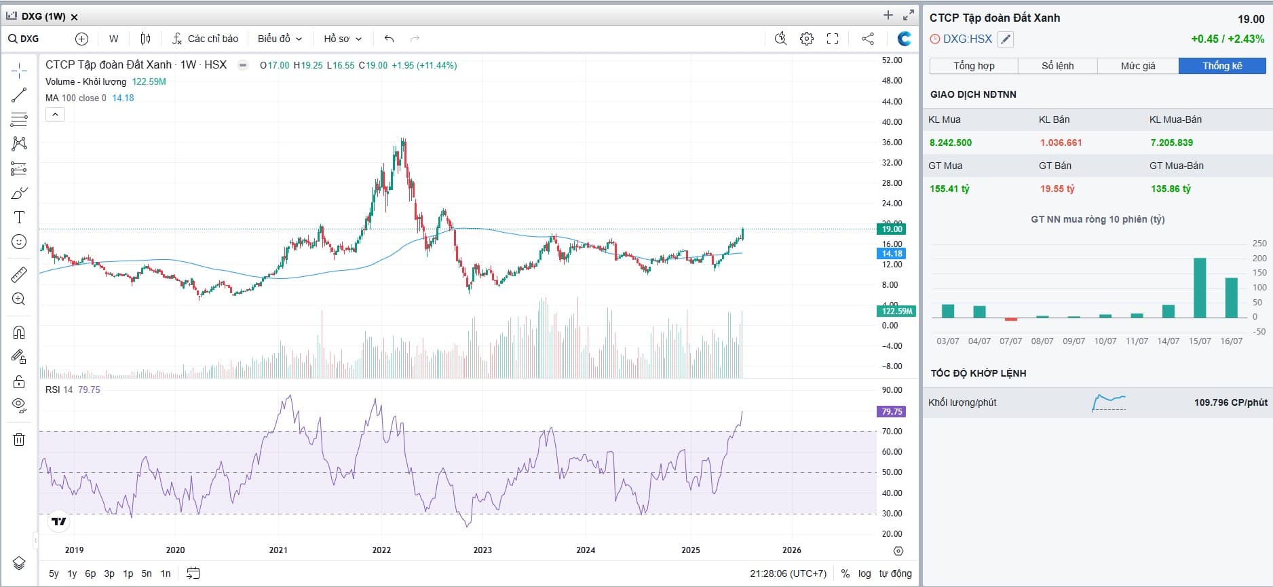Open the Mức giá tab
The image size is (1273, 587).
(1138, 66)
